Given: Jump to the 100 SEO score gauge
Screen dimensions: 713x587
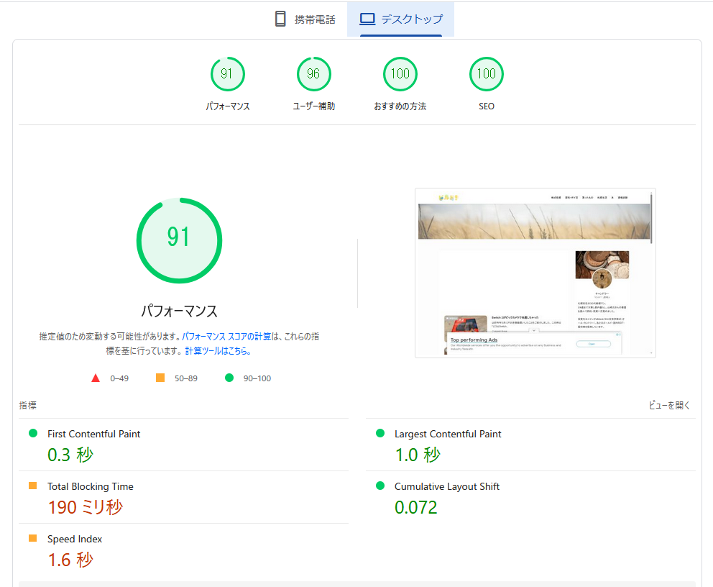Looking at the screenshot, I should click(487, 74).
